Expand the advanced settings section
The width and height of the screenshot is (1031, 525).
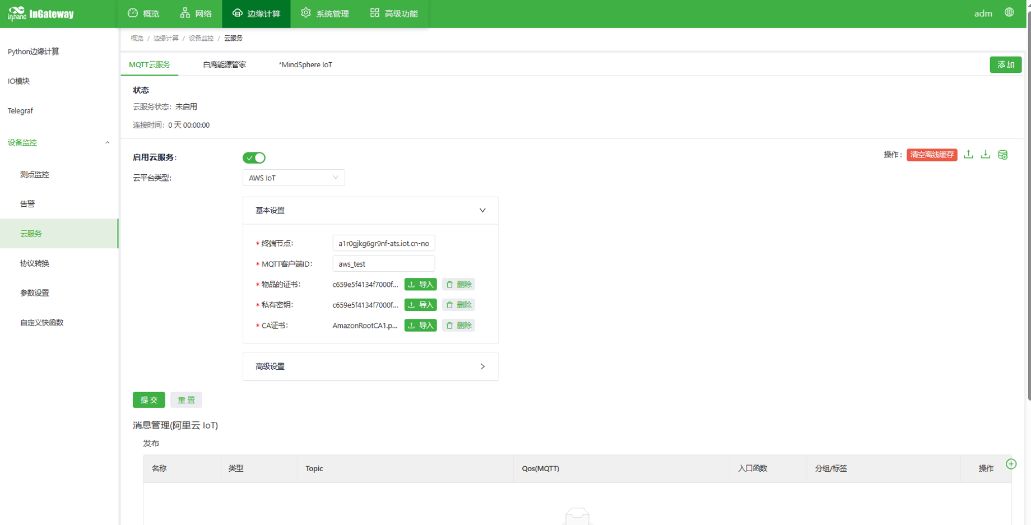tap(370, 366)
